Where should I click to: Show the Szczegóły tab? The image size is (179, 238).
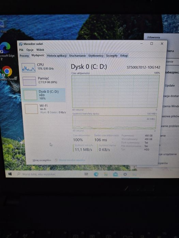(112, 56)
